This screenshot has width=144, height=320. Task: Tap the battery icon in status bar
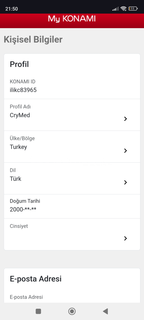(x=133, y=9)
